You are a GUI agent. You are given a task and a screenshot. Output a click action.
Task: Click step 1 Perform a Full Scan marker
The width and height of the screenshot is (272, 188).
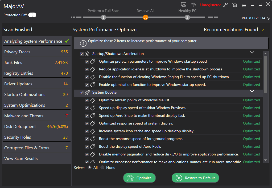click(x=103, y=17)
